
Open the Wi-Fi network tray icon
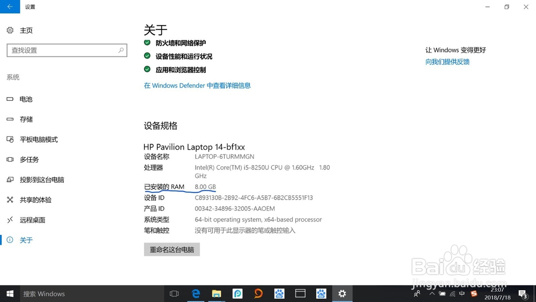coord(452,294)
